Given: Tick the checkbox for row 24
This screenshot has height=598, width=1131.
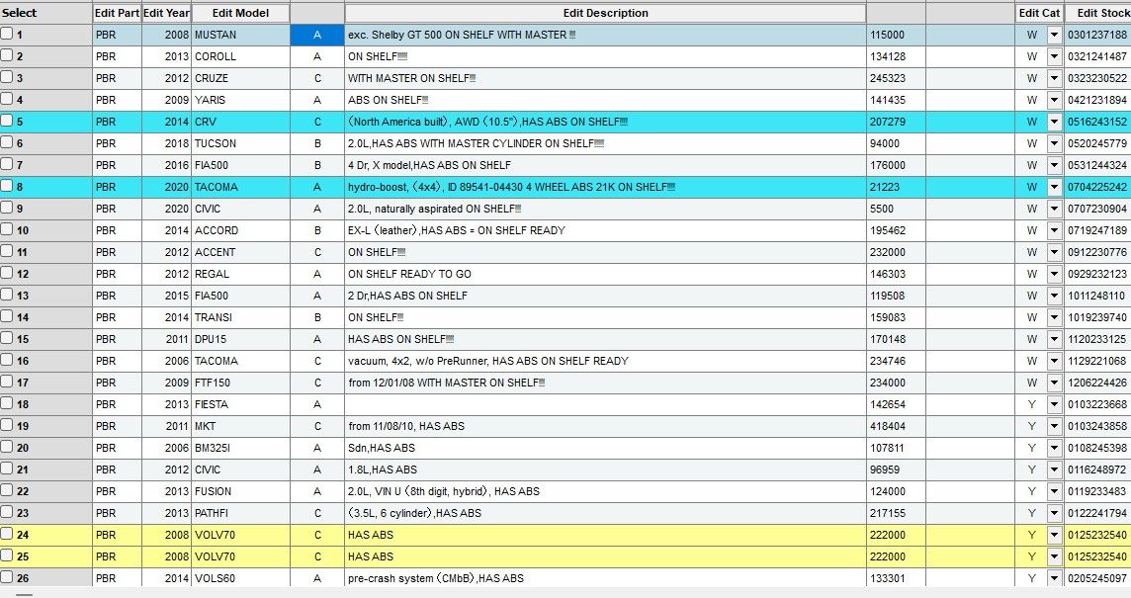Looking at the screenshot, I should coord(7,534).
